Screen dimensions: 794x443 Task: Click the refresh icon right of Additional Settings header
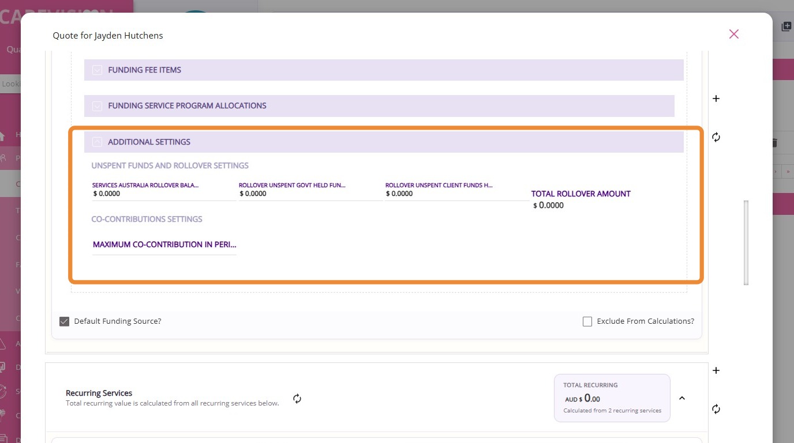tap(716, 137)
